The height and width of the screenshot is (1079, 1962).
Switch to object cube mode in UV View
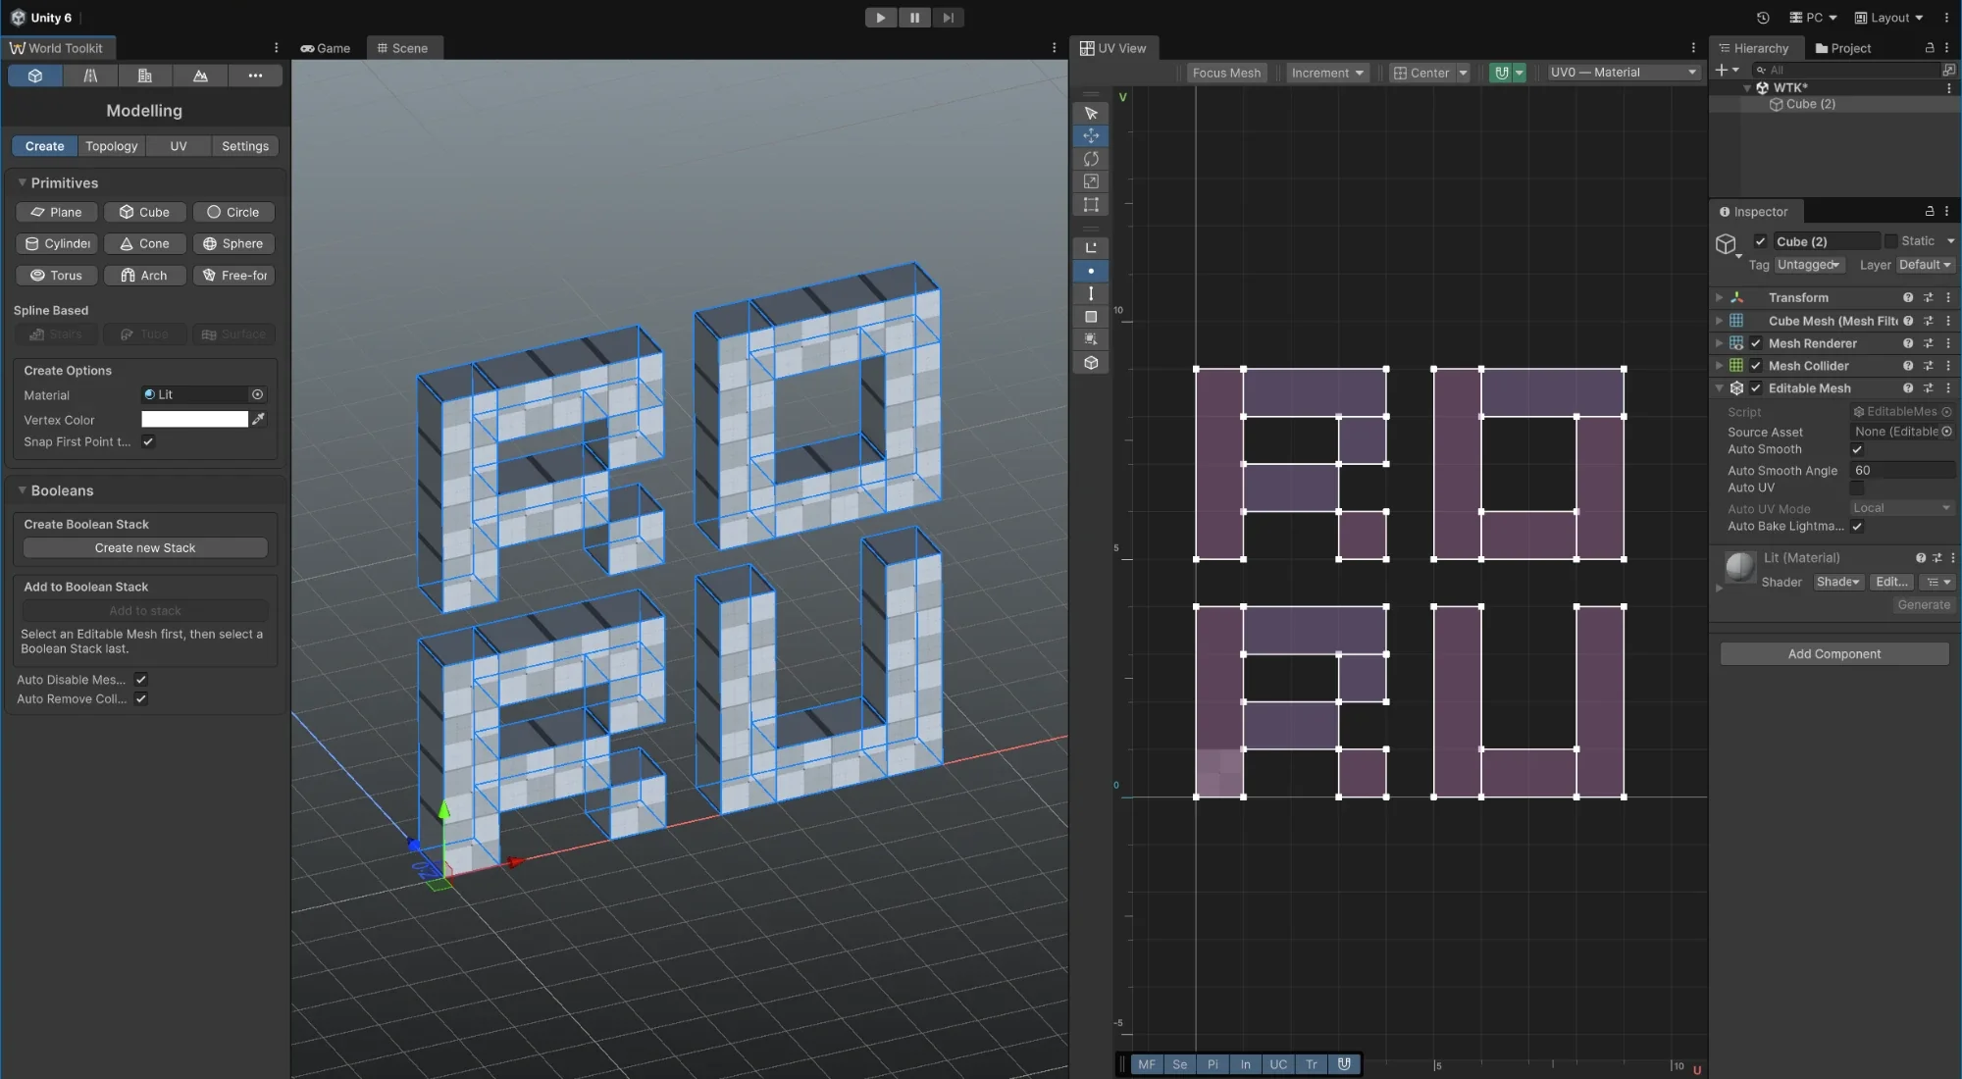[1091, 363]
